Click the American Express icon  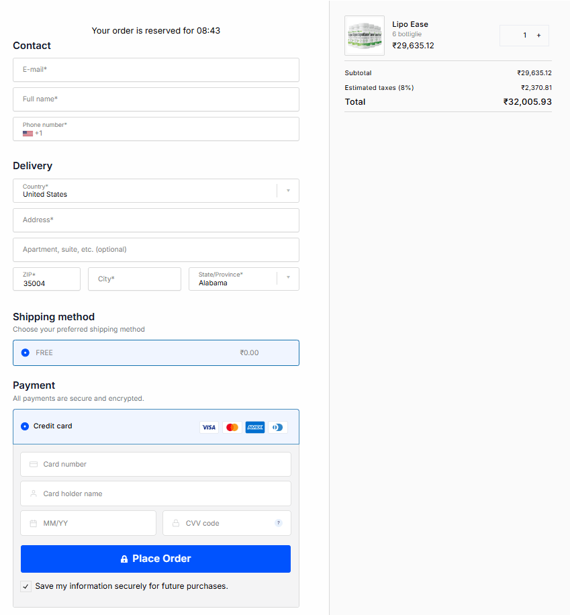(x=255, y=427)
